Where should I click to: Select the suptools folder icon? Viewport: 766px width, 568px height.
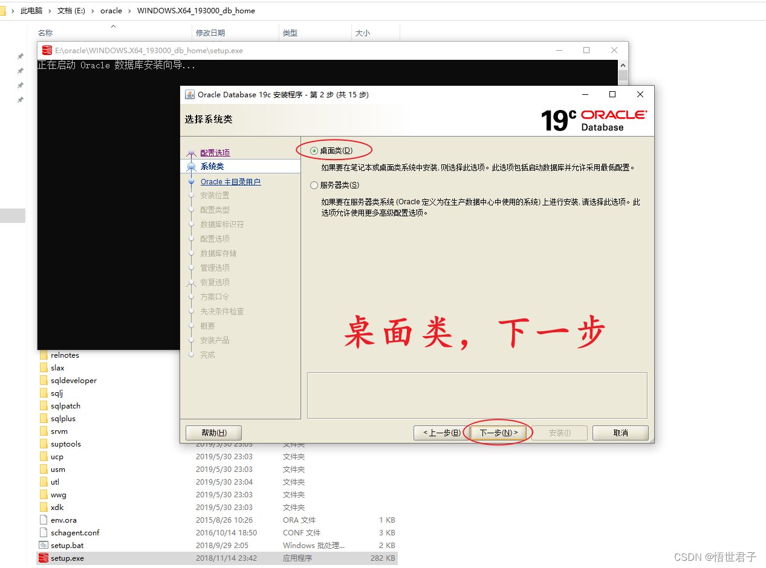(43, 444)
